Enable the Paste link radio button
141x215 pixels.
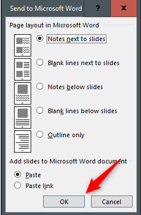point(18,185)
